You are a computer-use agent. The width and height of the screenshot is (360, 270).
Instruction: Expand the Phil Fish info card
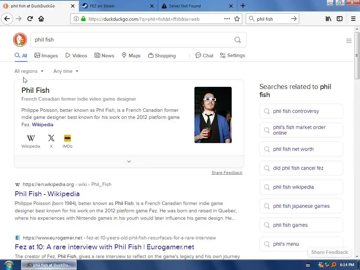pyautogui.click(x=129, y=161)
